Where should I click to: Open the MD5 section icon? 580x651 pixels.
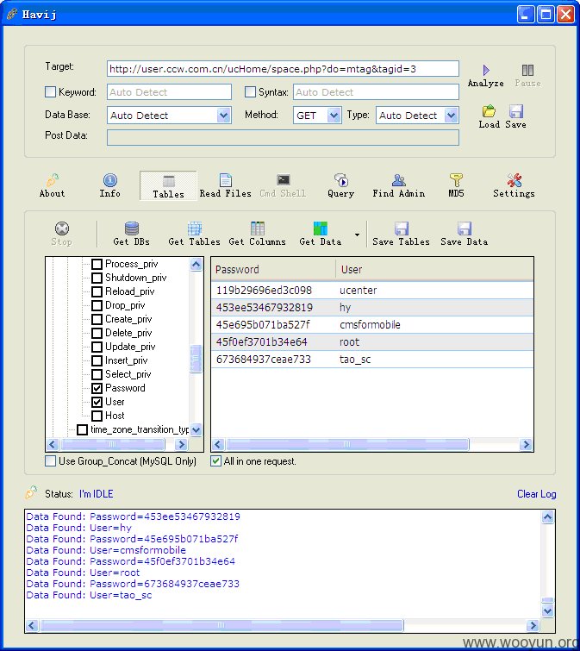[456, 179]
